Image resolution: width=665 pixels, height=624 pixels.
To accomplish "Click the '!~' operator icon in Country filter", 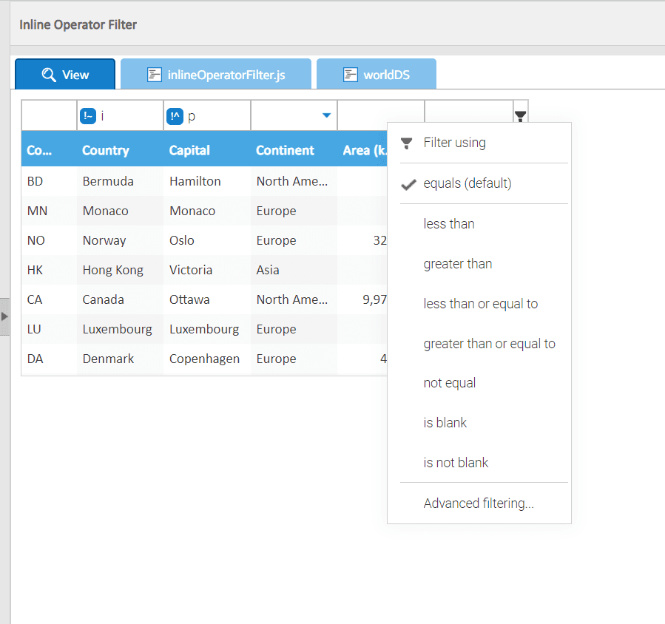I will pyautogui.click(x=88, y=116).
